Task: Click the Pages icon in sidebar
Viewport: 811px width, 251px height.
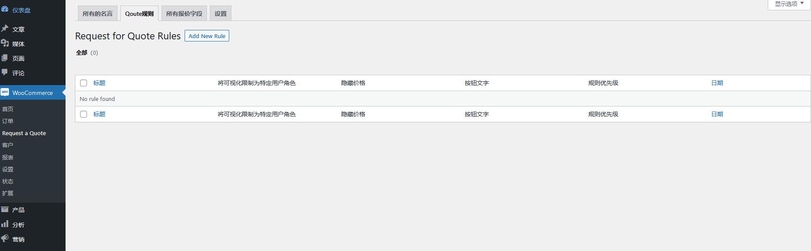Action: click(x=5, y=58)
